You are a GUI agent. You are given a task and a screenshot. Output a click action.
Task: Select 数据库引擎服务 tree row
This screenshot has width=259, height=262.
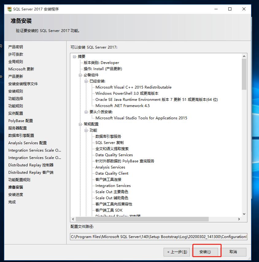[108, 137]
